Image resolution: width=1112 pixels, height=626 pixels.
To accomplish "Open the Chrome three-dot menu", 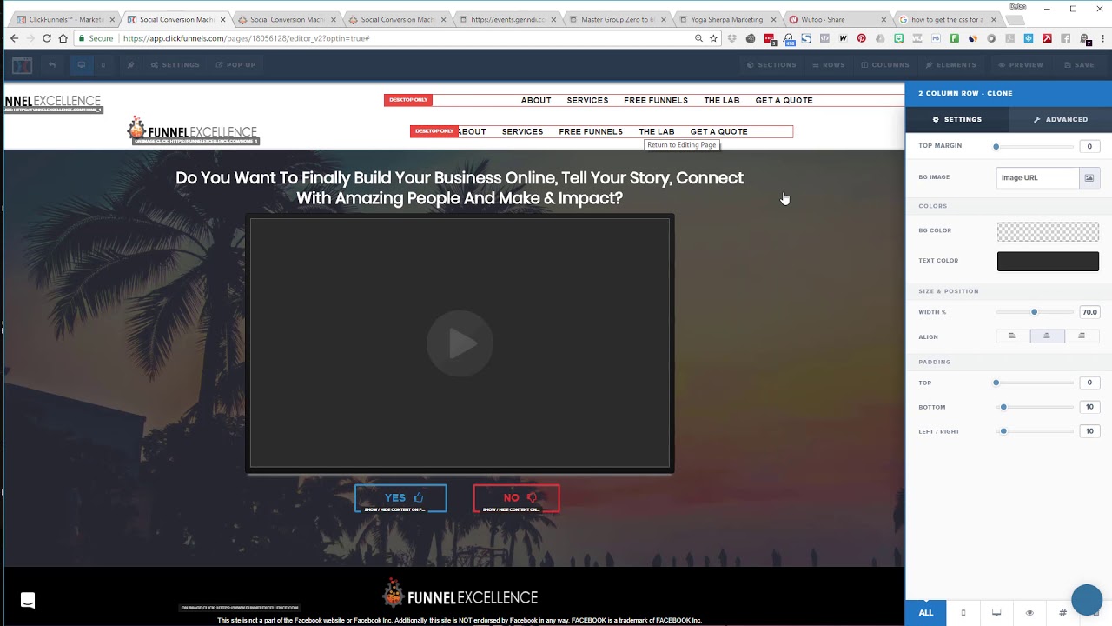I will pyautogui.click(x=1103, y=38).
